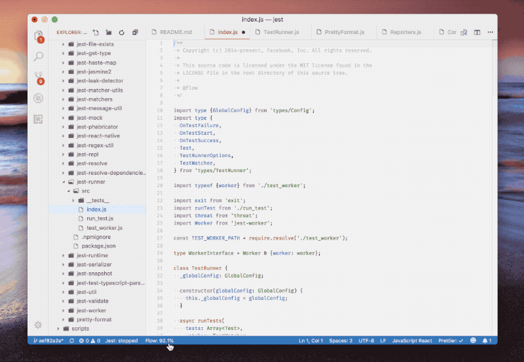The width and height of the screenshot is (524, 362).
Task: Open the Extensions view icon
Action: point(38,119)
